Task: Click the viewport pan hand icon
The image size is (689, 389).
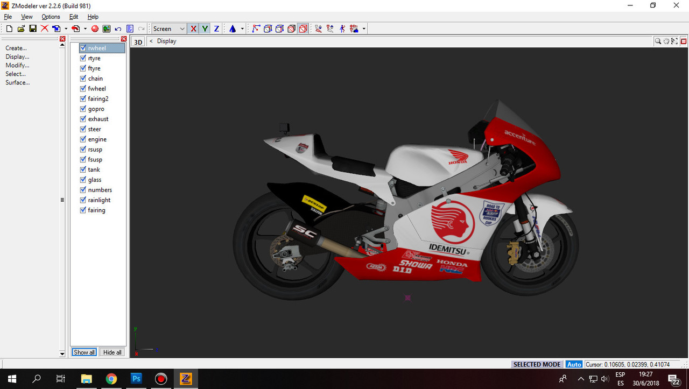Action: [666, 41]
